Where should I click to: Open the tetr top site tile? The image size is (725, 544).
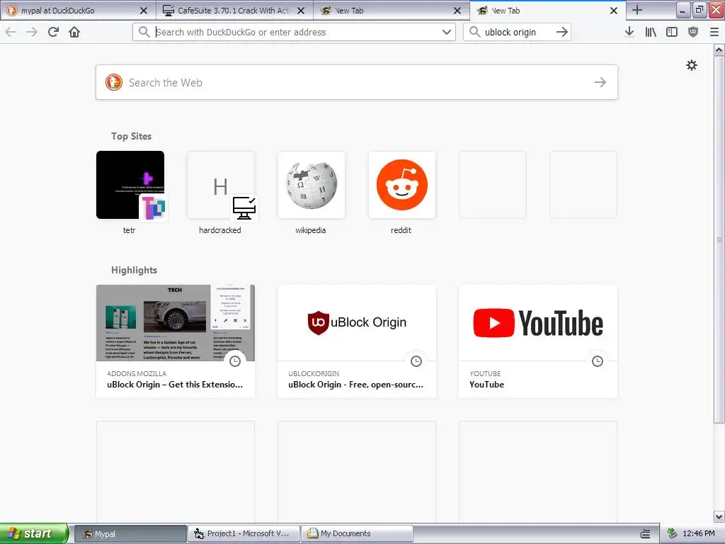pos(130,185)
